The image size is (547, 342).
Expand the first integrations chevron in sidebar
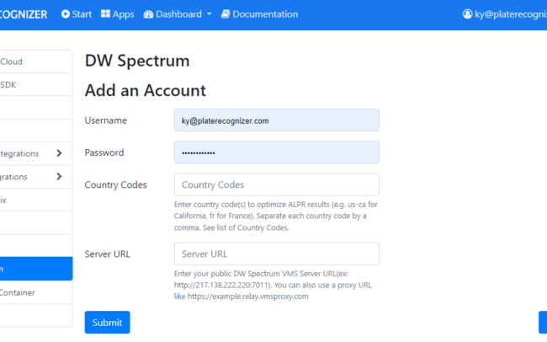pyautogui.click(x=59, y=153)
